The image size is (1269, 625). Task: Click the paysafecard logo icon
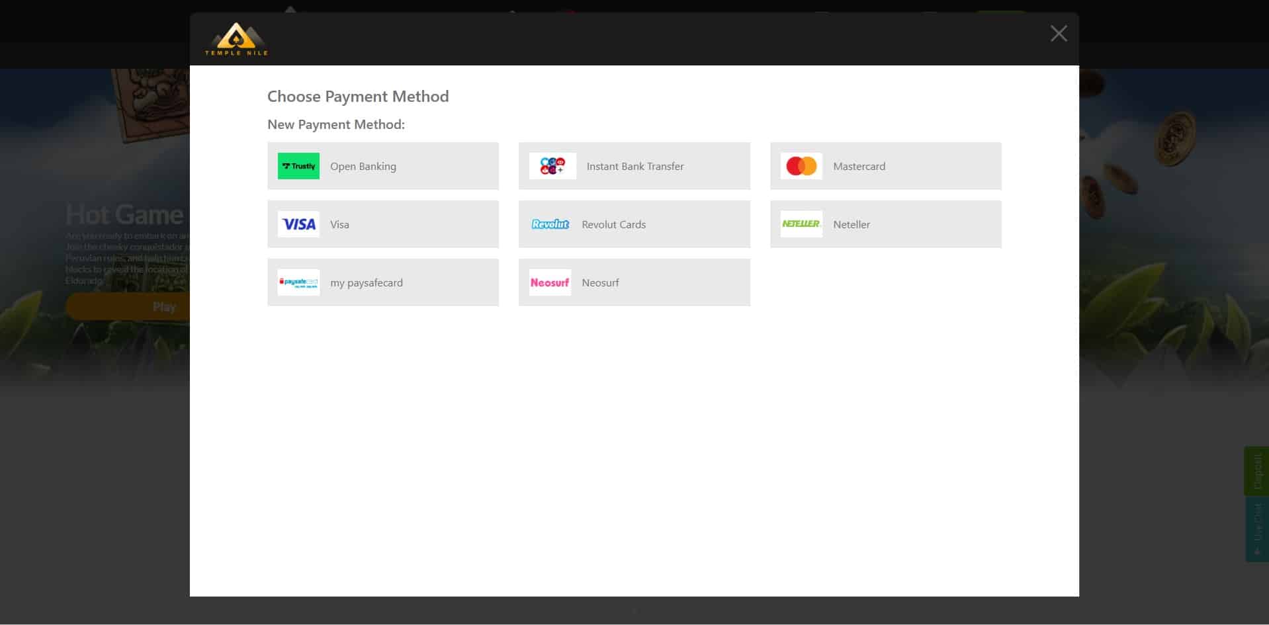[298, 282]
